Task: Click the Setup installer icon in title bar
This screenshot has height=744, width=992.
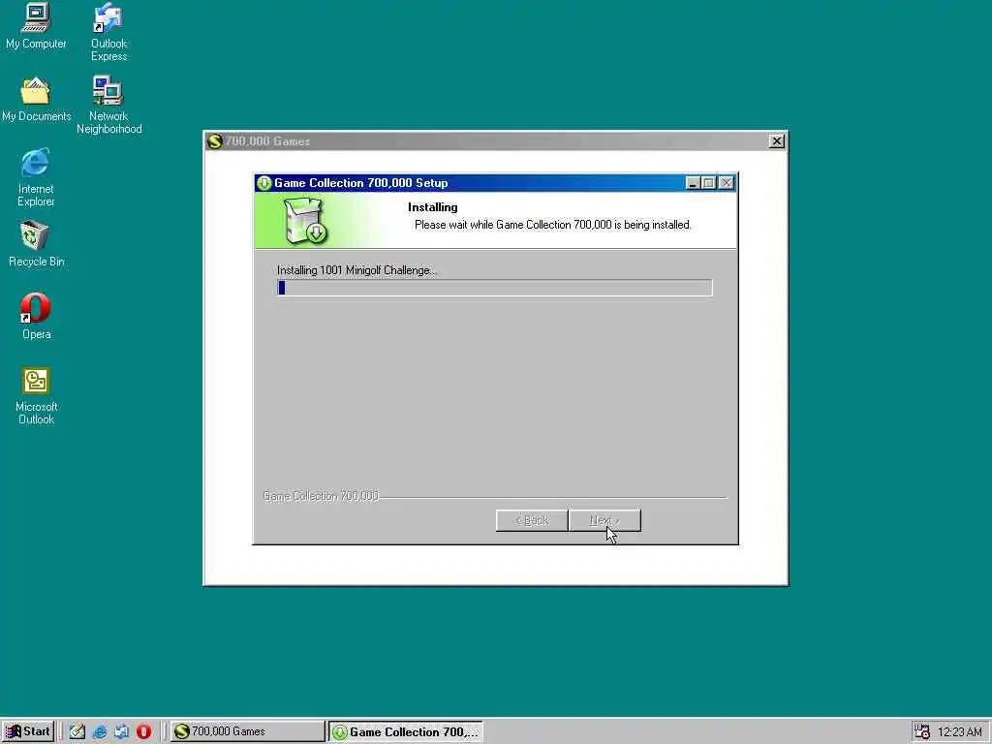Action: (264, 183)
